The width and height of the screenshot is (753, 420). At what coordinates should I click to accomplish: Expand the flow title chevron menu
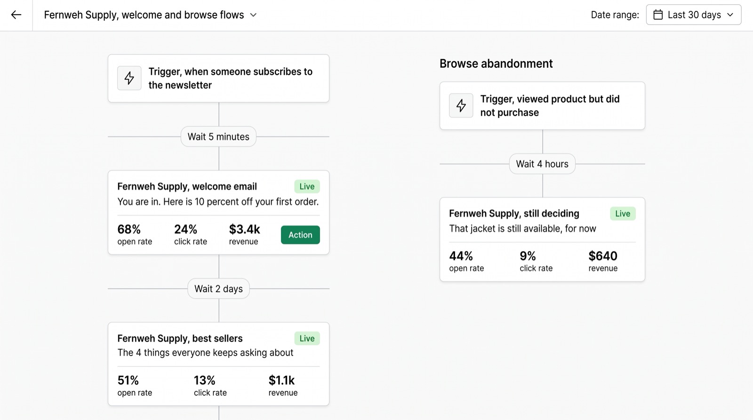coord(253,15)
